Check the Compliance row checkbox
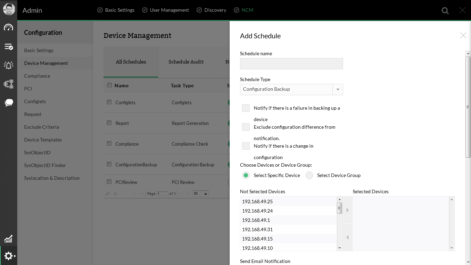The width and height of the screenshot is (471, 265). 109,144
